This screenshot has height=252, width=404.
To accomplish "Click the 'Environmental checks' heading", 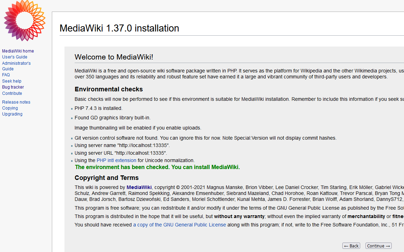I will tap(109, 89).
